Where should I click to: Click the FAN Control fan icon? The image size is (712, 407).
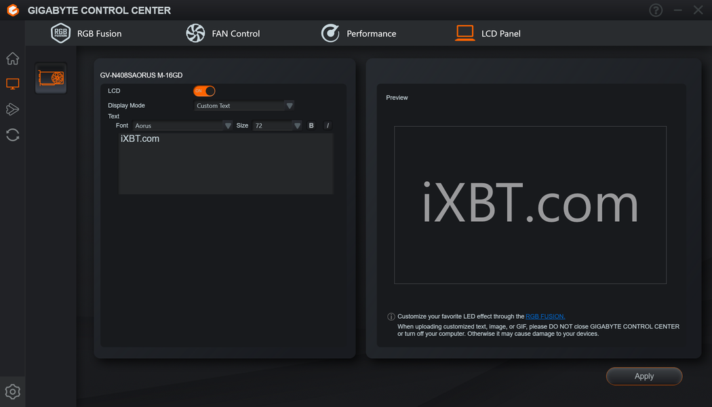click(195, 33)
